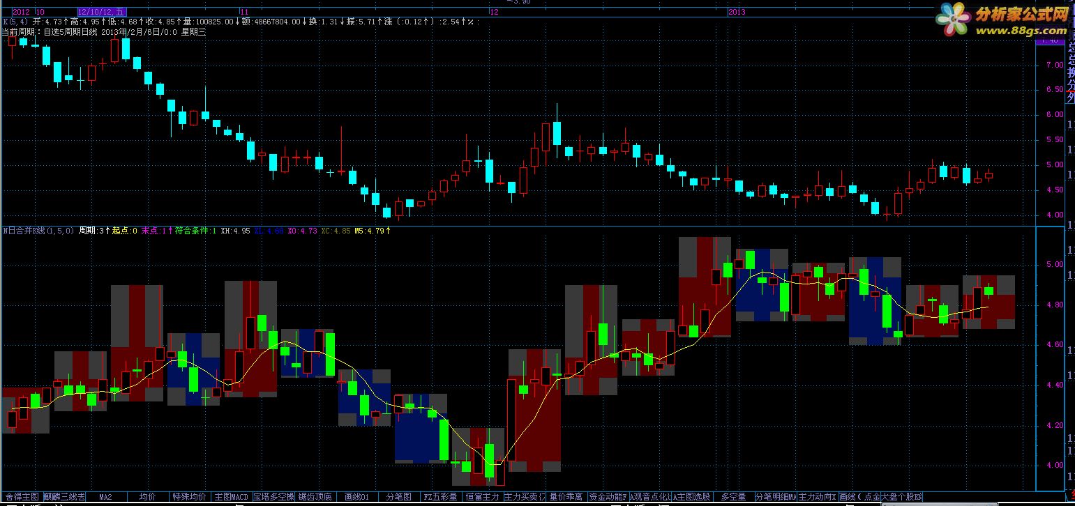Switch to the 锯齿顶底 tab
This screenshot has height=506, width=1075.
pyautogui.click(x=315, y=497)
